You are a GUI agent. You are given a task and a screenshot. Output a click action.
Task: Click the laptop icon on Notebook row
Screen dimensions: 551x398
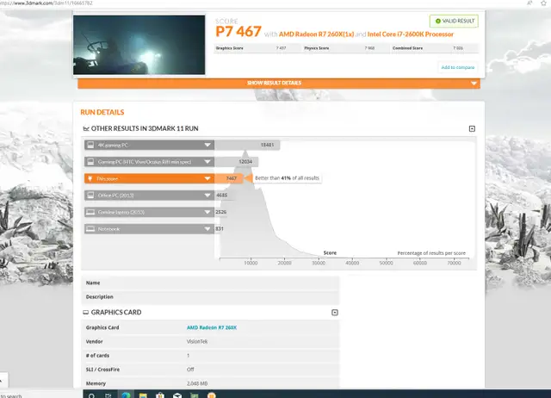[x=90, y=229]
